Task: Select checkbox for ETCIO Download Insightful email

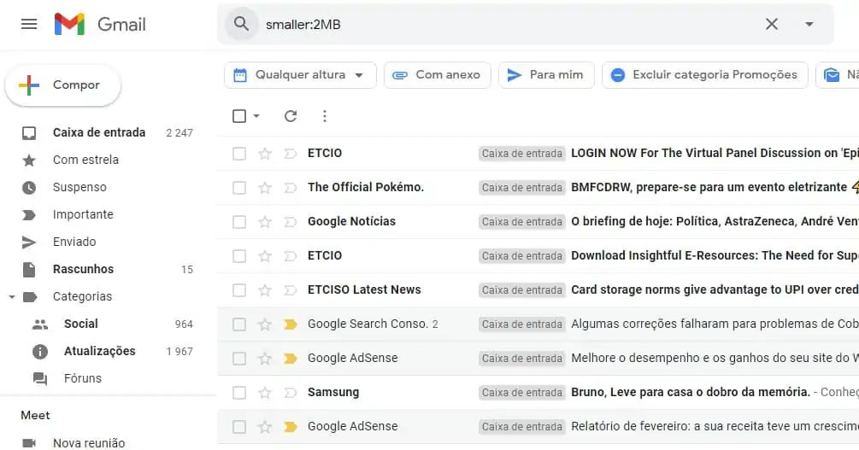Action: click(x=239, y=255)
